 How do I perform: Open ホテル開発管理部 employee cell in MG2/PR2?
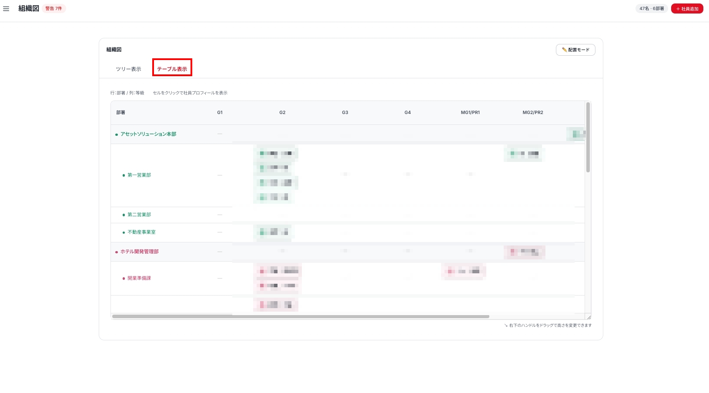tap(524, 252)
